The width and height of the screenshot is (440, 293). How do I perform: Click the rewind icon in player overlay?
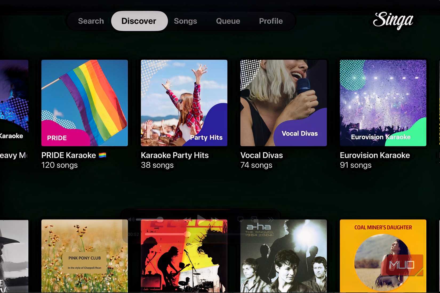click(187, 219)
